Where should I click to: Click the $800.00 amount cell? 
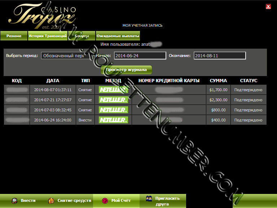[218, 110]
